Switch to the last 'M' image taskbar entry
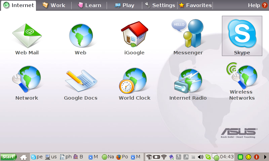269x161 pixels. pos(136,157)
